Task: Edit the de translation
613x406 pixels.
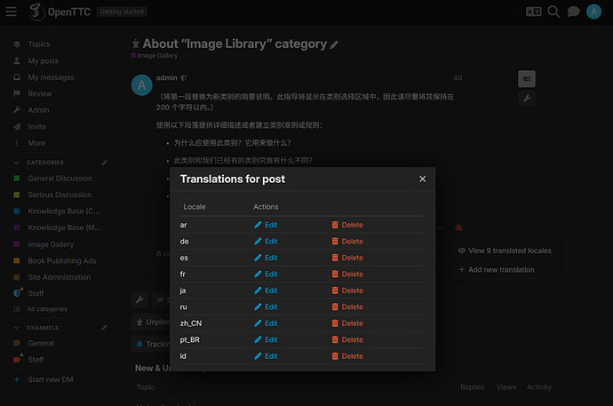Action: pos(266,242)
